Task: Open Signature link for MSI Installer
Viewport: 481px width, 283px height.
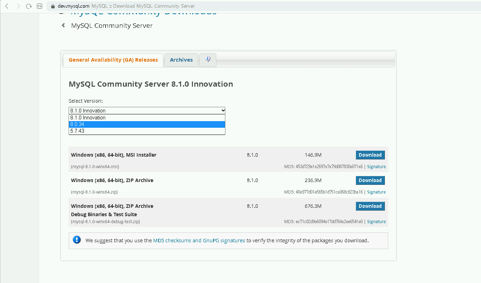Action: [x=376, y=167]
